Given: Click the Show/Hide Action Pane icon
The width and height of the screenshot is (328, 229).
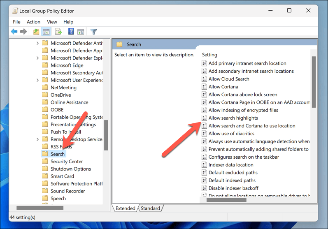Looking at the screenshot, I should [81, 32].
